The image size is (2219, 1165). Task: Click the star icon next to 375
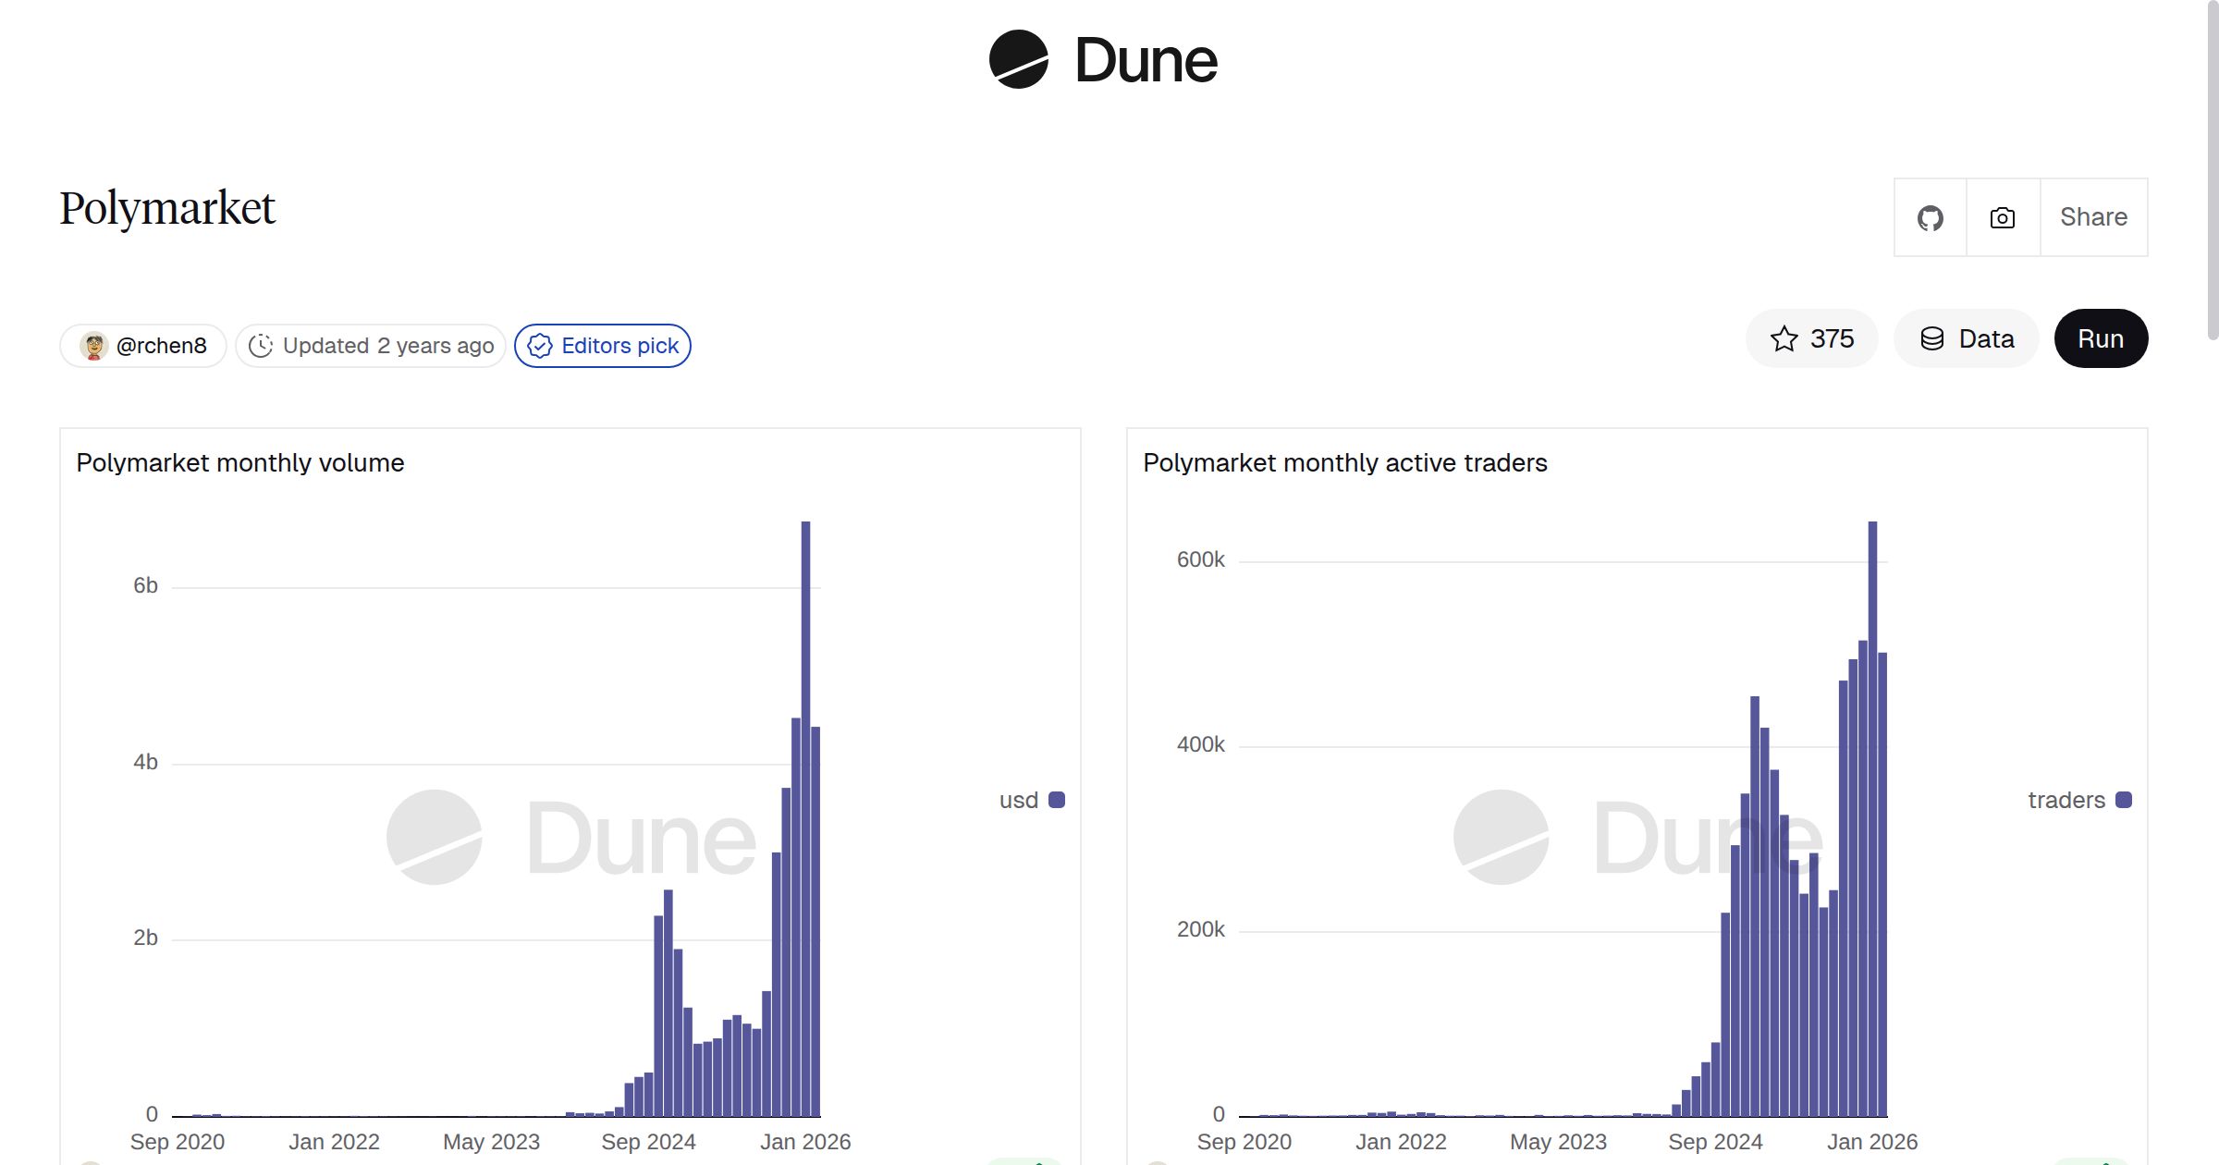(x=1784, y=338)
